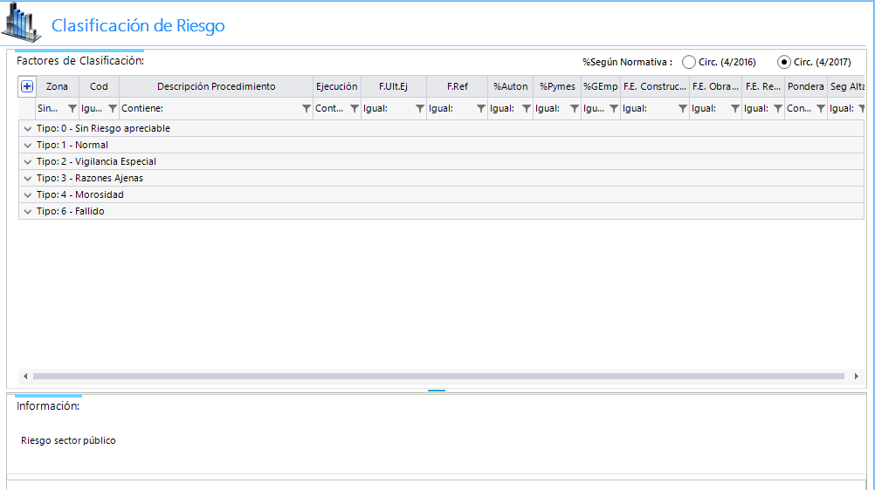875x490 pixels.
Task: Click the 'Clasificación de Riesgo' title
Action: coord(138,25)
